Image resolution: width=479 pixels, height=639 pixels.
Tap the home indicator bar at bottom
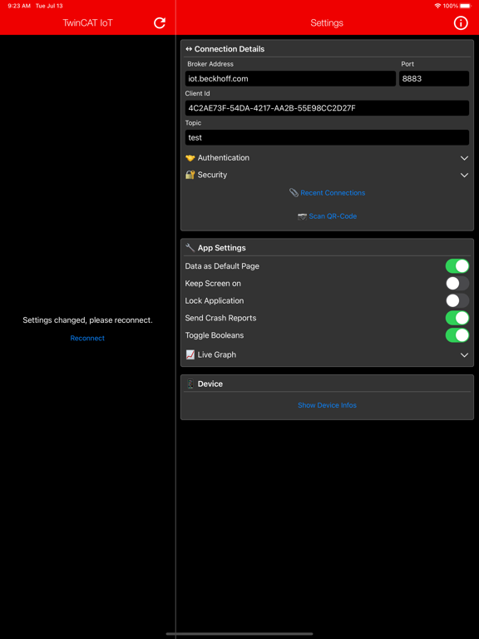pos(239,634)
